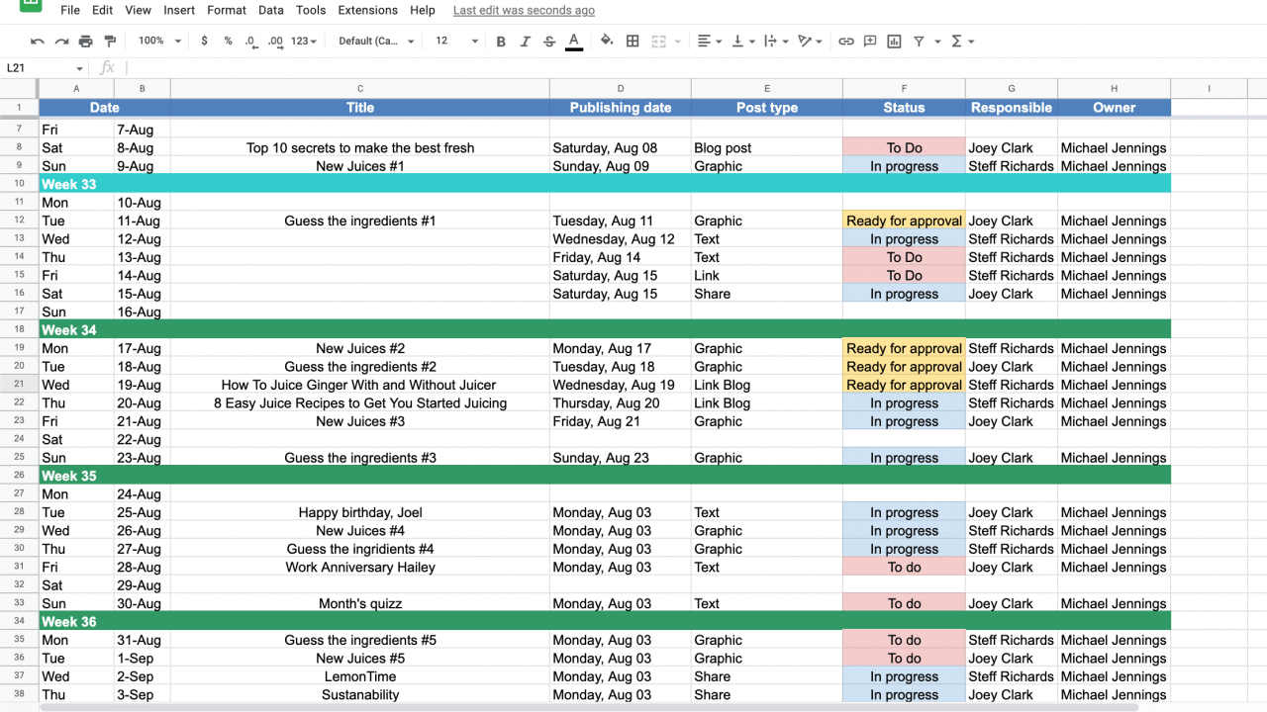
Task: Open the font selector dropdown
Action: coord(374,41)
